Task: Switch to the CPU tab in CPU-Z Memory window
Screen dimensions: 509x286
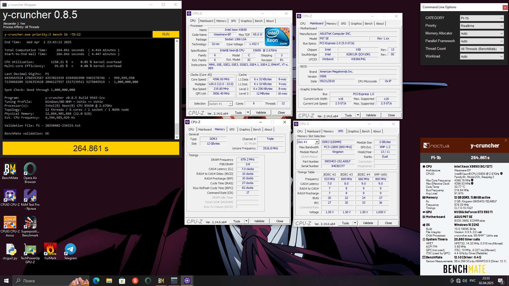Action: click(191, 129)
